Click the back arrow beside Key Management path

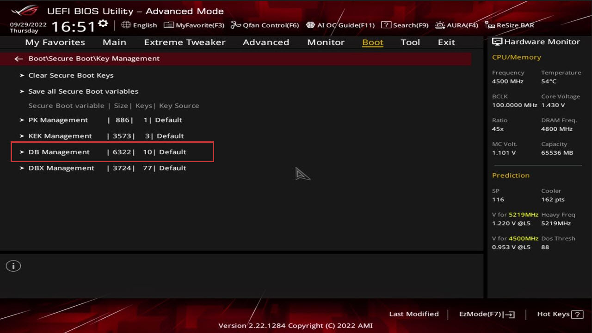click(x=18, y=59)
